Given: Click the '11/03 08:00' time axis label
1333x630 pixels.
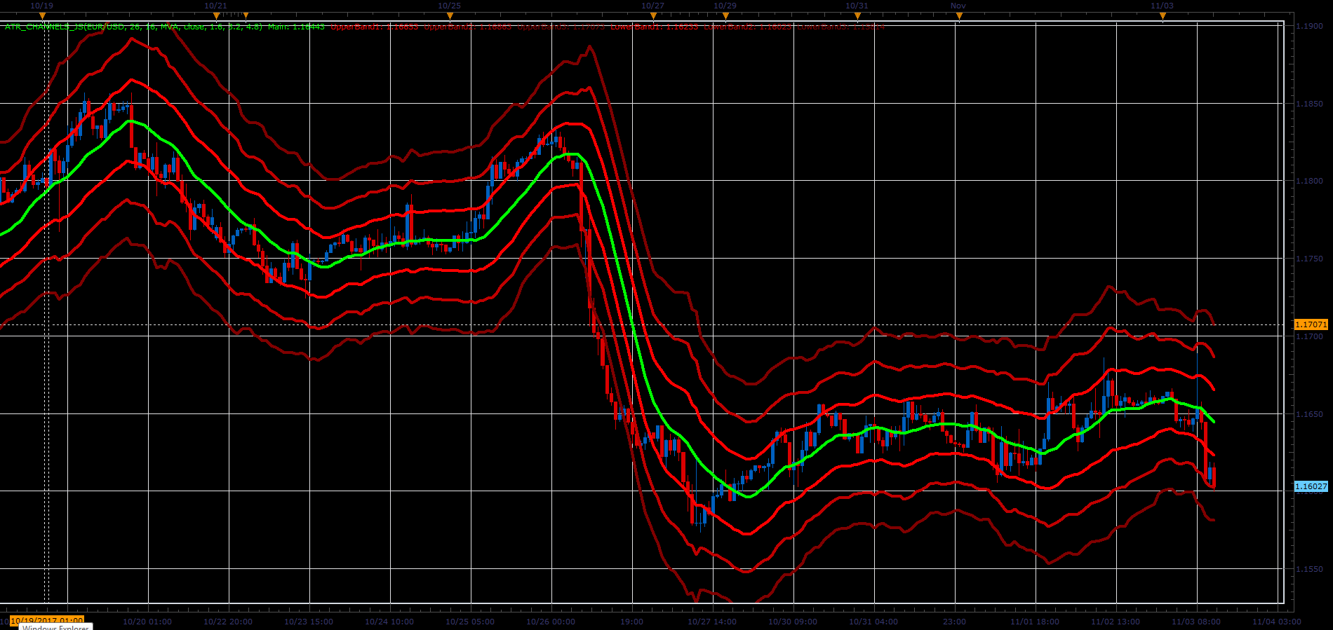Looking at the screenshot, I should (1196, 622).
